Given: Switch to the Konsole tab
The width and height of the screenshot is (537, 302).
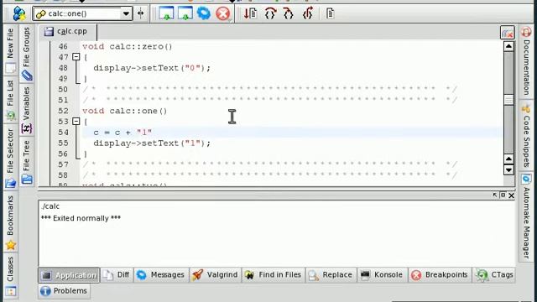Looking at the screenshot, I should pyautogui.click(x=383, y=275).
